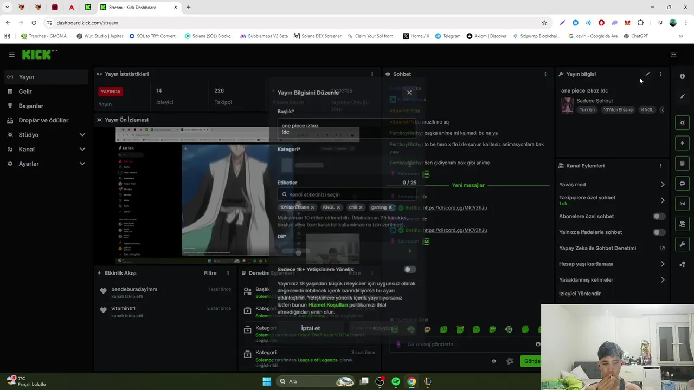Toggle Sadece 18+ Yetişkinlere Yönelik switch
This screenshot has height=390, width=694.
(x=410, y=269)
